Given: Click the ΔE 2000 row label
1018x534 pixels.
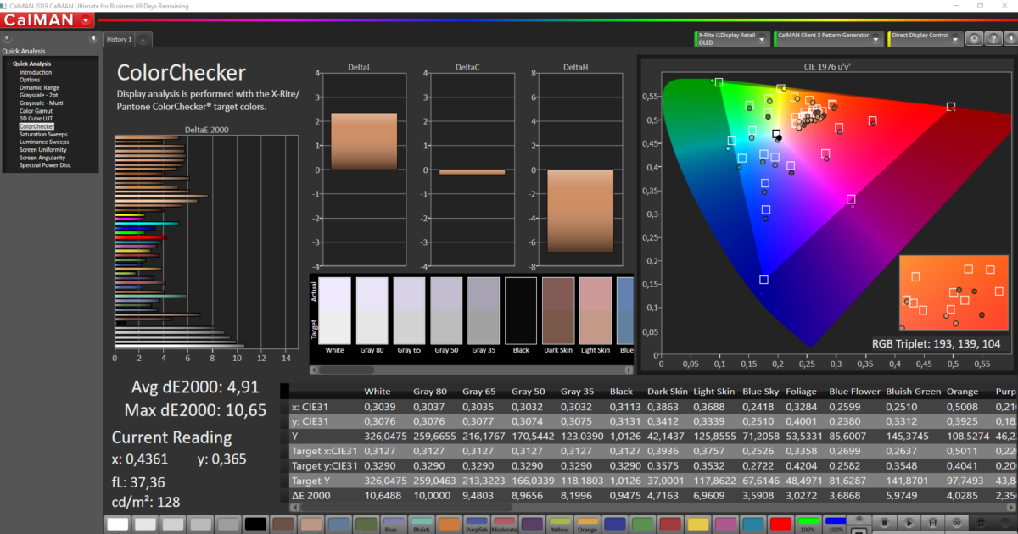Looking at the screenshot, I should point(310,494).
